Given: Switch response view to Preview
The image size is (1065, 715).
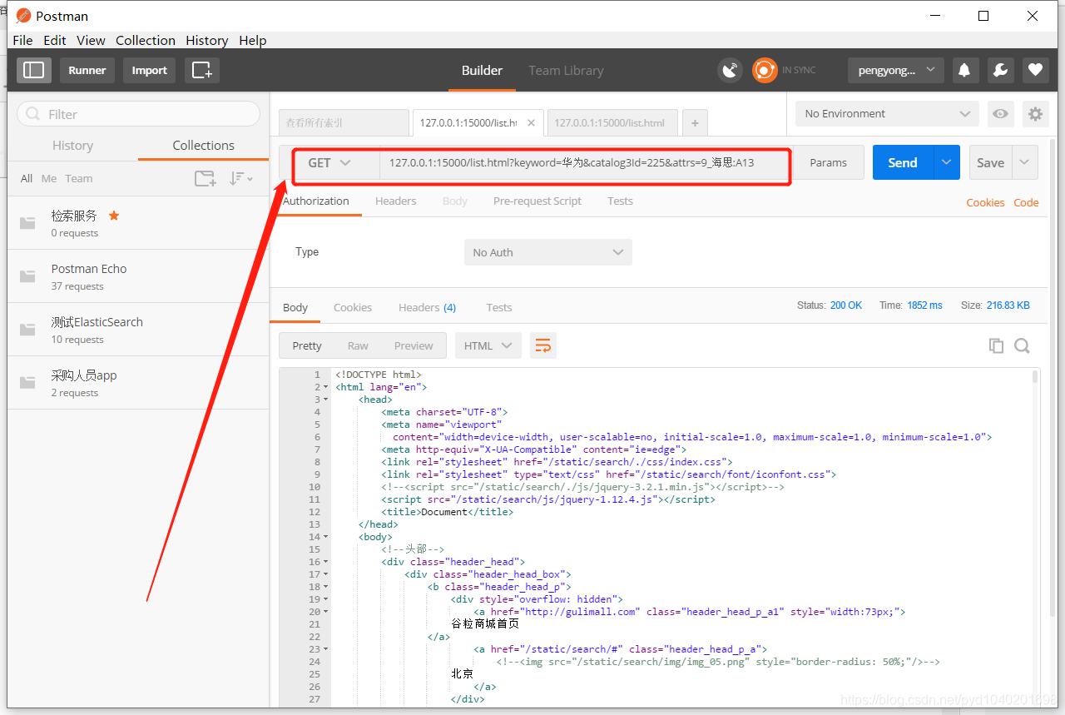Looking at the screenshot, I should [414, 345].
